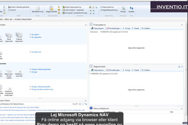Click the Connect Online refresh arrows icon

pos(86,104)
